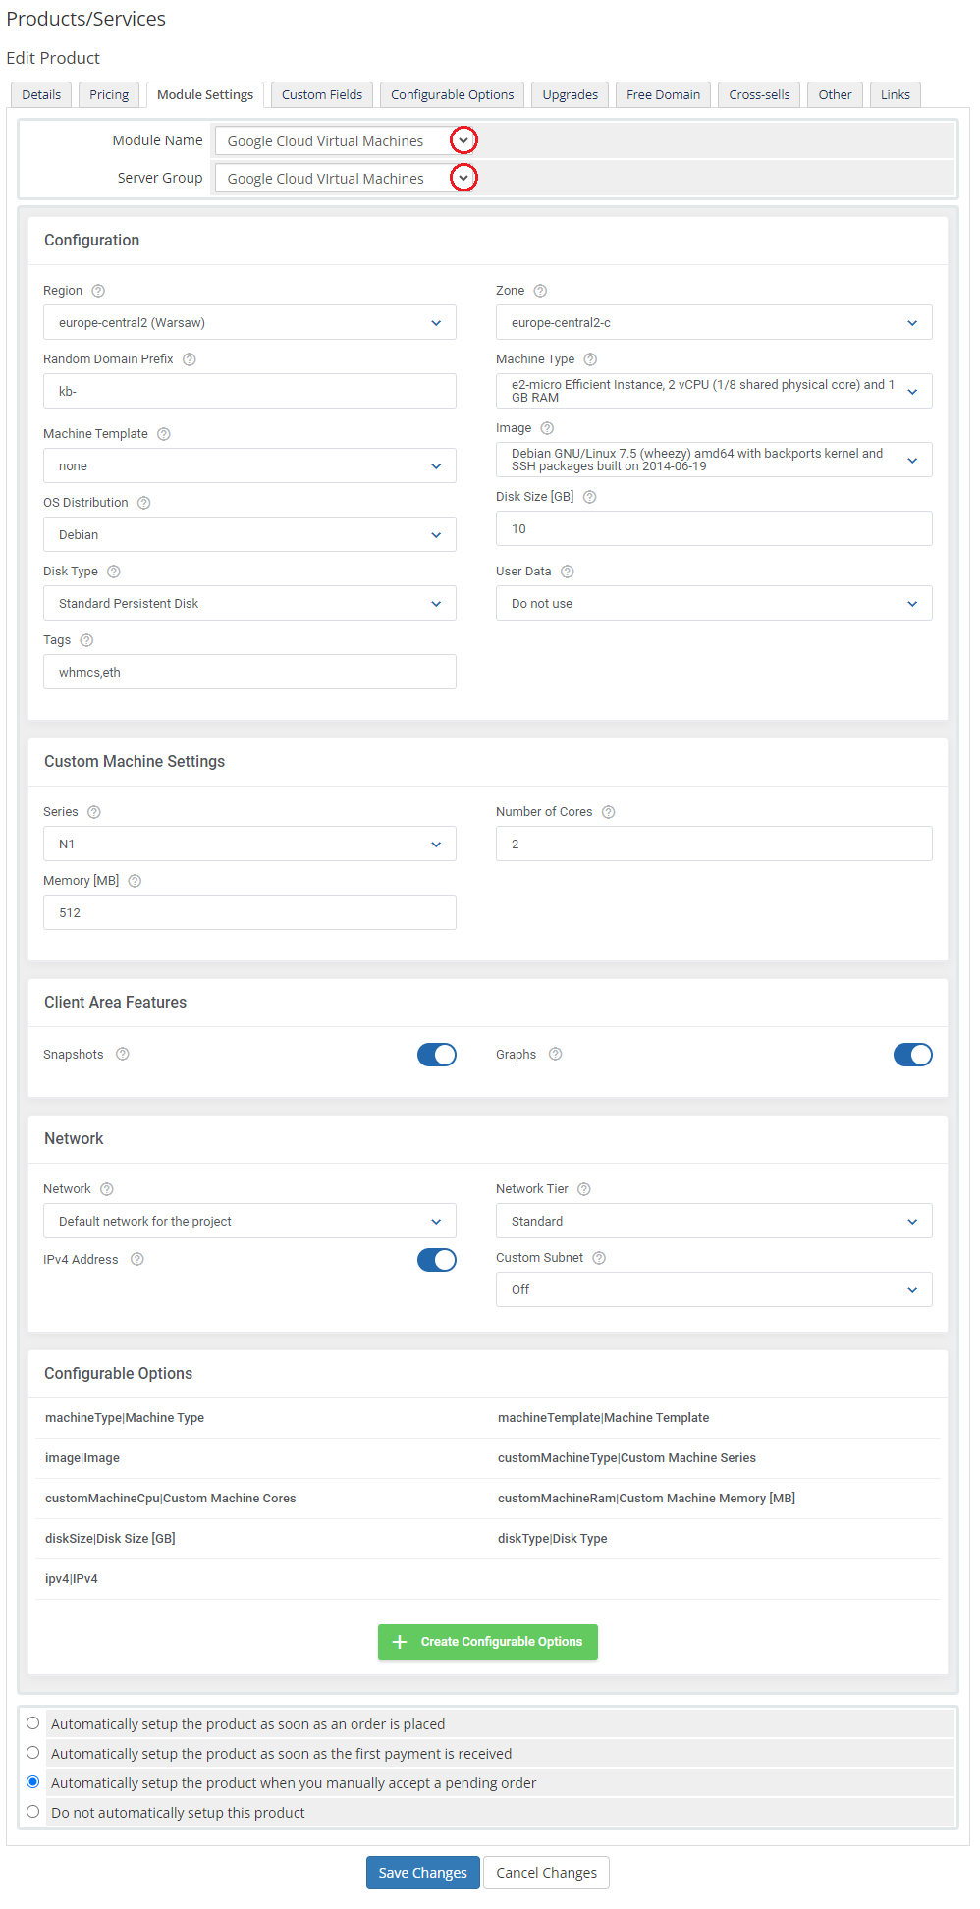The image size is (980, 1909).
Task: Click the machineType|Machine Type option text
Action: pyautogui.click(x=125, y=1418)
